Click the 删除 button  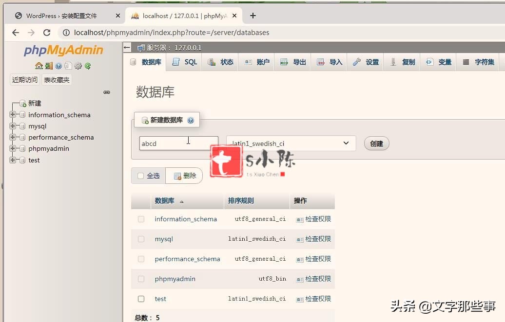[185, 176]
